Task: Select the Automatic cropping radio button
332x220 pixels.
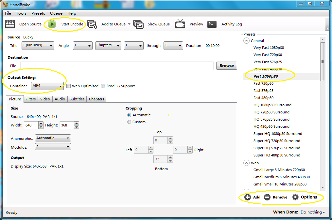Action: pyautogui.click(x=129, y=115)
